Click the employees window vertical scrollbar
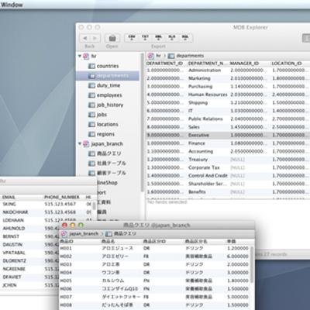Viewport: 310px width, 310px height. (95, 206)
